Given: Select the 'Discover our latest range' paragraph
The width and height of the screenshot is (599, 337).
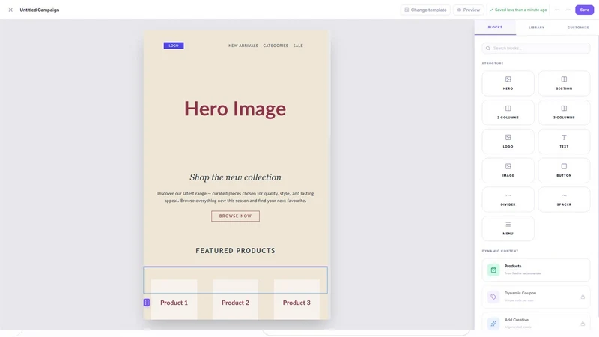Looking at the screenshot, I should click(235, 197).
